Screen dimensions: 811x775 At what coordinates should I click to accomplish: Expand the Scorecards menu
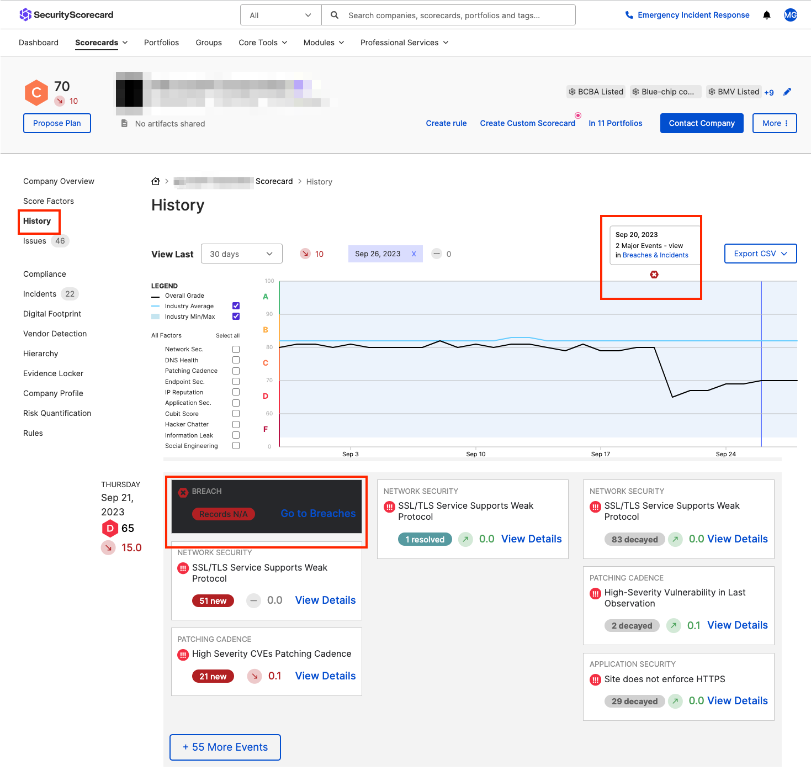[102, 43]
